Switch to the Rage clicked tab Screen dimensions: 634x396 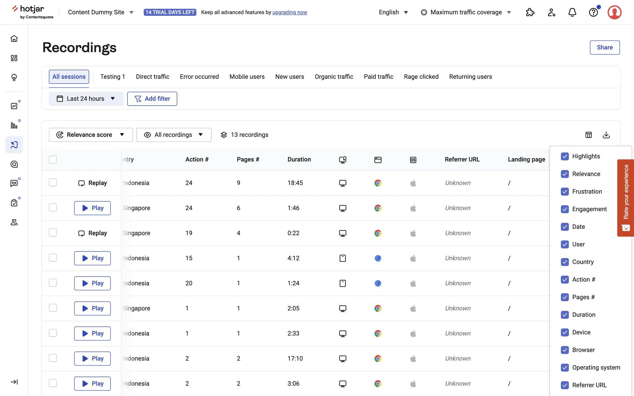pyautogui.click(x=421, y=77)
